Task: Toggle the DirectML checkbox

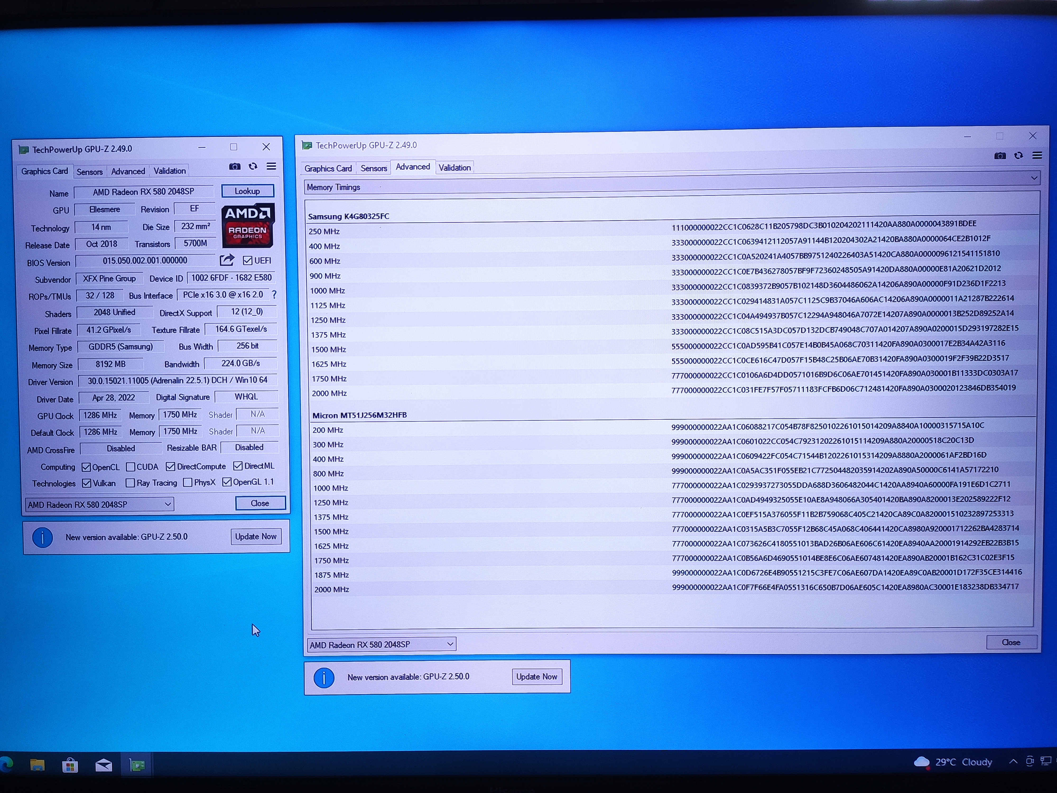Action: tap(238, 465)
